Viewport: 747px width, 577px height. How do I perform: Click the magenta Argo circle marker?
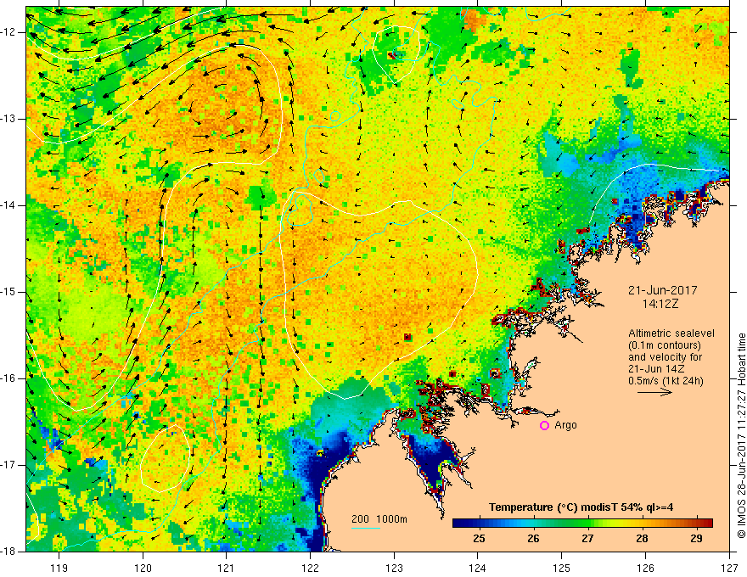click(544, 426)
